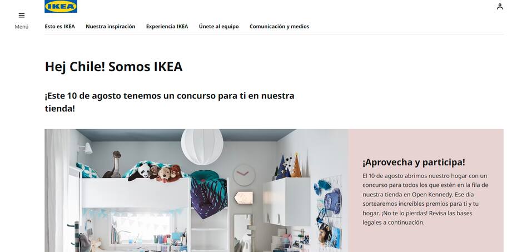Click the pink panel background area

pyautogui.click(x=425, y=238)
